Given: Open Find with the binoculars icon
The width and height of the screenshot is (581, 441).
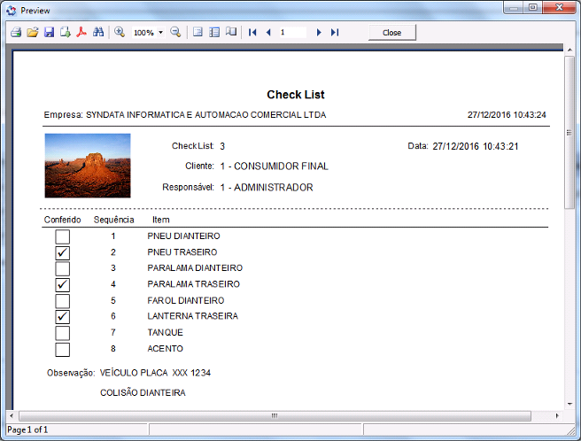Looking at the screenshot, I should (x=98, y=32).
